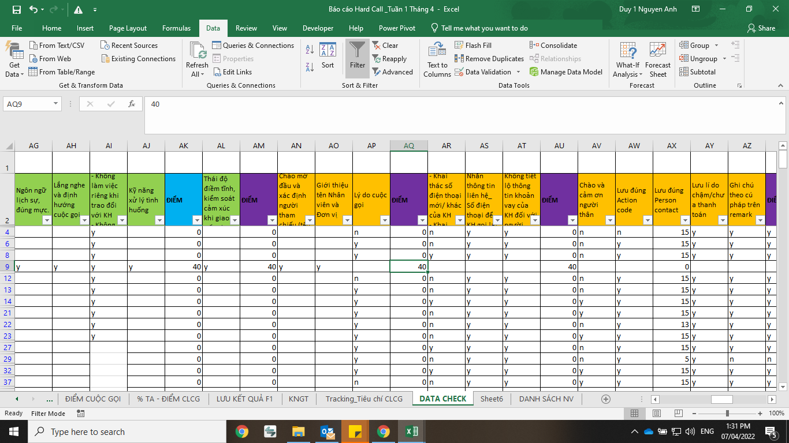This screenshot has width=789, height=443.
Task: Switch to the DANH SÁCH NV sheet
Action: point(546,399)
